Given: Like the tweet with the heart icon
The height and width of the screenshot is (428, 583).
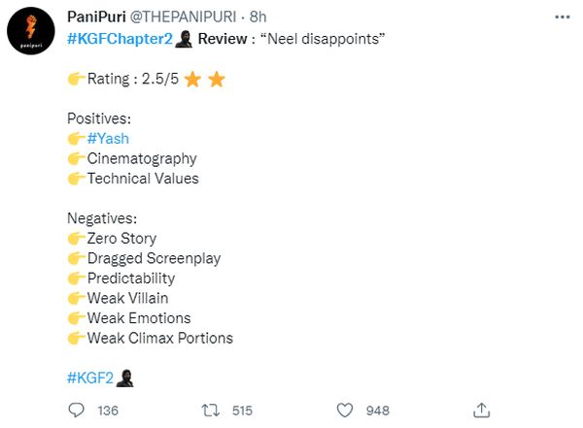Looking at the screenshot, I should 345,411.
